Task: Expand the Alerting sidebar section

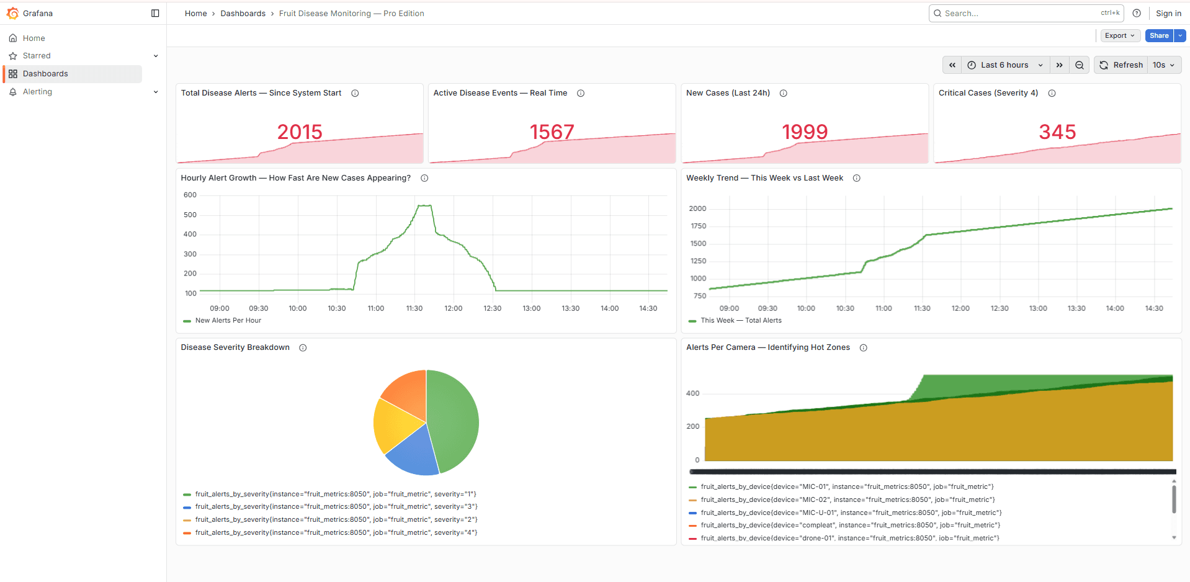Action: click(156, 92)
